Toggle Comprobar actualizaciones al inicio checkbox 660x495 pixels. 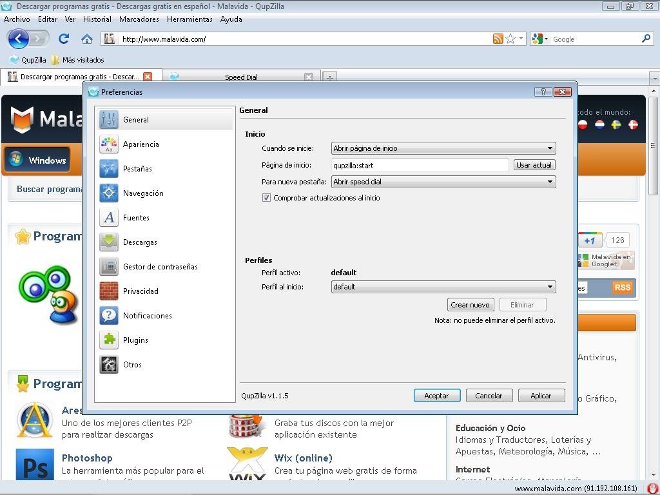pos(266,198)
